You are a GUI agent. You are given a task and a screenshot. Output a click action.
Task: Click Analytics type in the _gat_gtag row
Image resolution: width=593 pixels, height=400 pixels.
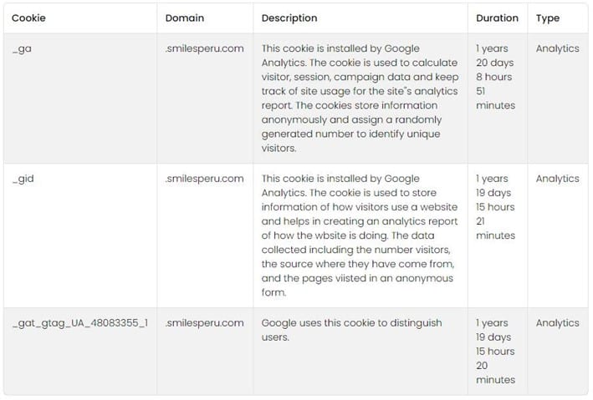click(557, 323)
